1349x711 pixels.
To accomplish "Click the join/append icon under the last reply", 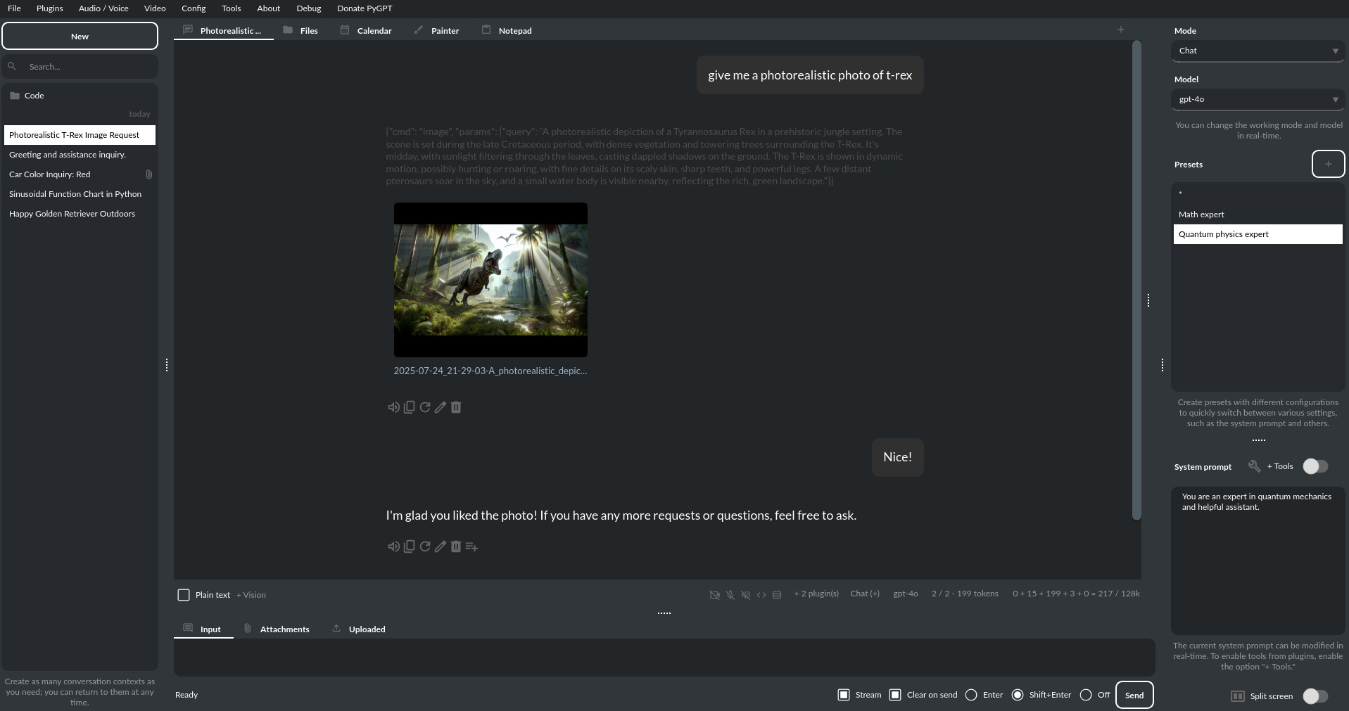I will tap(471, 546).
